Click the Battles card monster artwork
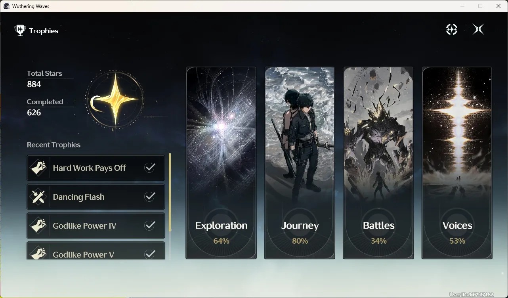 (x=378, y=135)
